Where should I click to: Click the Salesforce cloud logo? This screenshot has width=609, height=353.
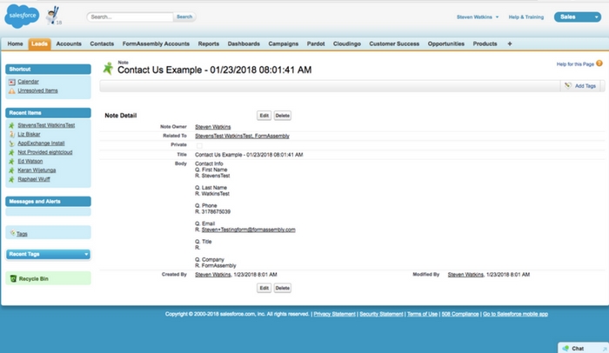click(22, 16)
